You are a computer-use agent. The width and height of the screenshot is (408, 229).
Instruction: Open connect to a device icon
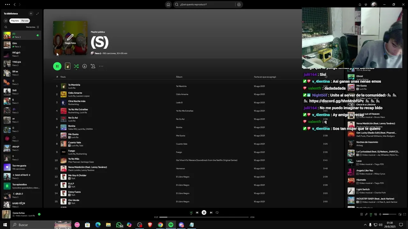[375, 214]
